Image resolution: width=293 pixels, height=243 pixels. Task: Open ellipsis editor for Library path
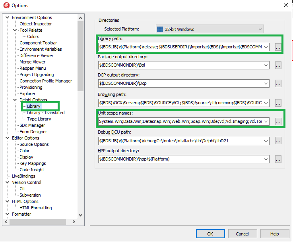pos(278,47)
